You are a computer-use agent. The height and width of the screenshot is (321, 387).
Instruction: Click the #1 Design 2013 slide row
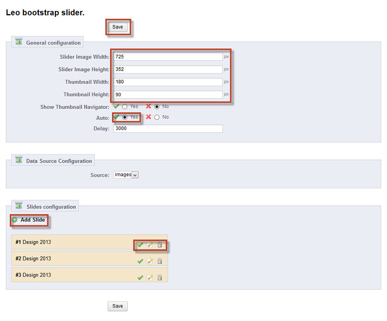coord(90,242)
